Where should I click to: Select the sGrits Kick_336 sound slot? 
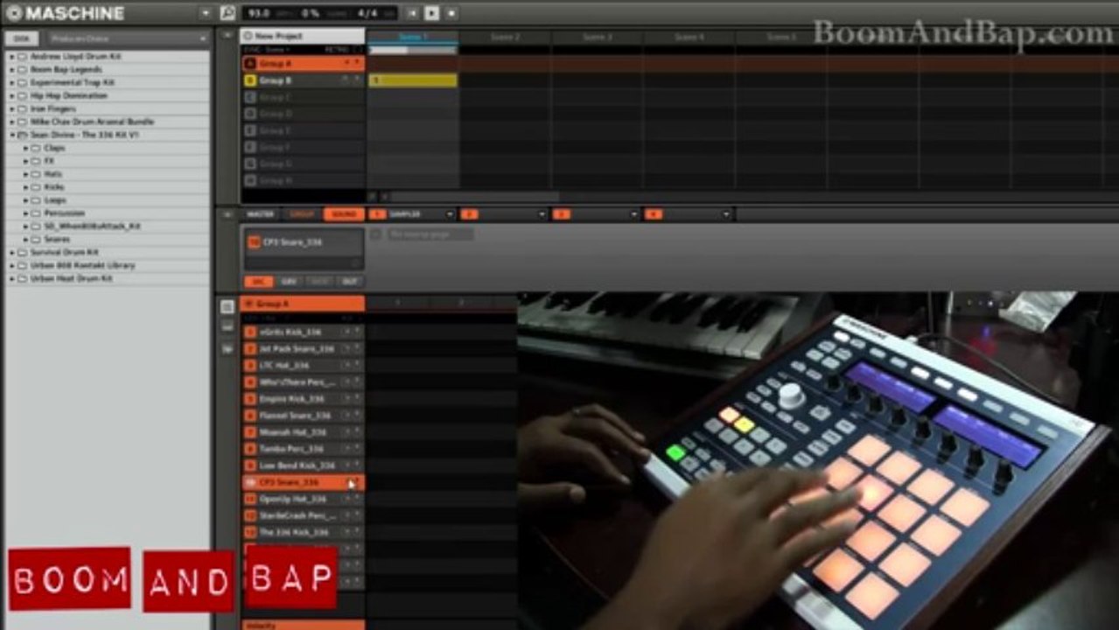(303, 332)
